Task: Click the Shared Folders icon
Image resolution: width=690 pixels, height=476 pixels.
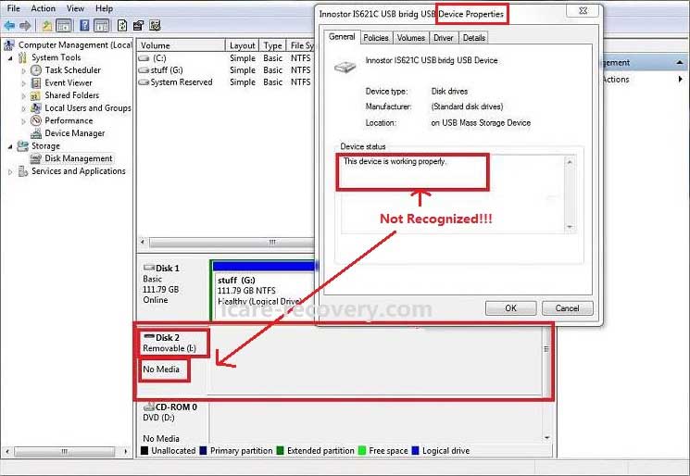Action: click(35, 95)
